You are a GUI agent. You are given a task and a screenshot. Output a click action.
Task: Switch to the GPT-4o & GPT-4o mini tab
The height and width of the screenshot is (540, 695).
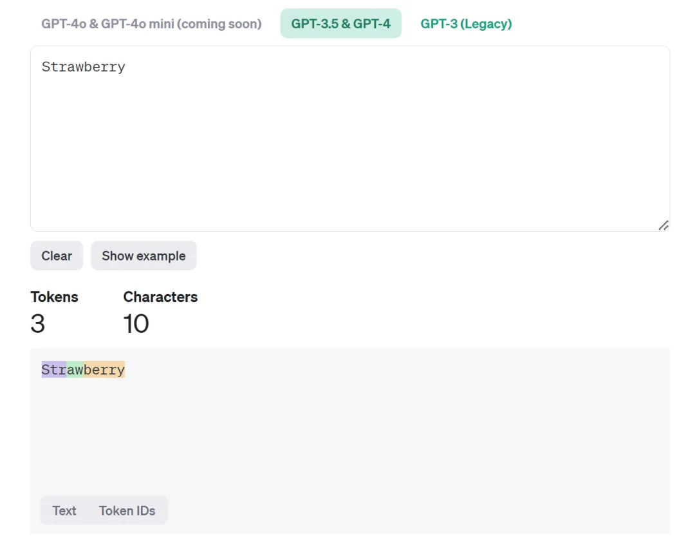pos(151,24)
